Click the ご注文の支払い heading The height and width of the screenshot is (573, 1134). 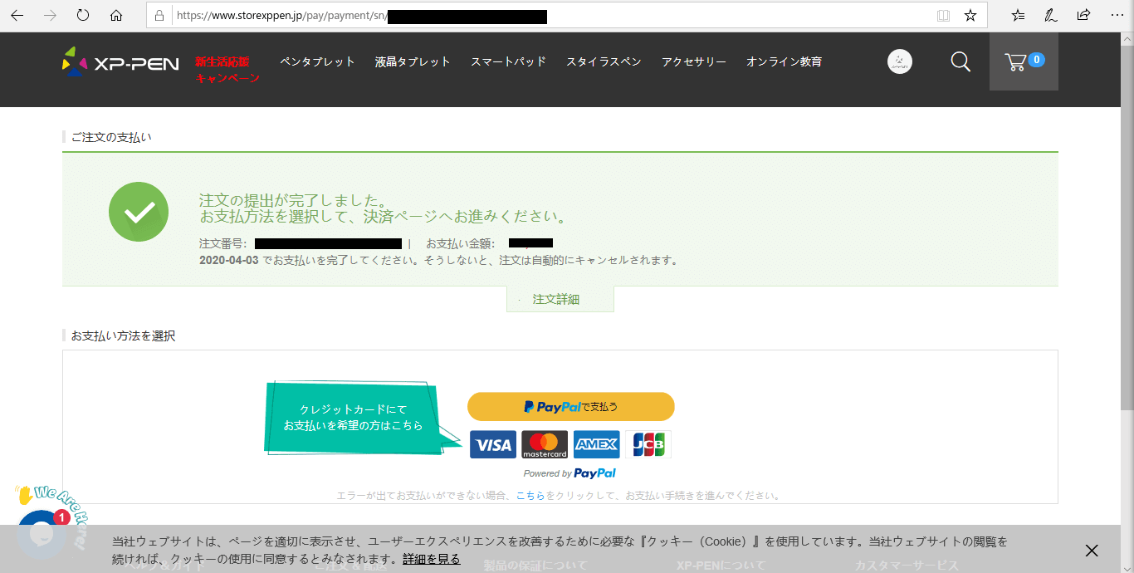[x=111, y=137]
